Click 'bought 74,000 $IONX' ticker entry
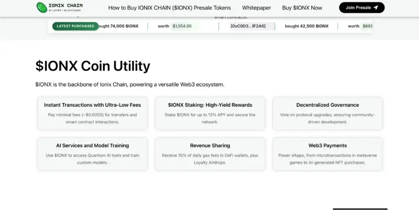 118,26
